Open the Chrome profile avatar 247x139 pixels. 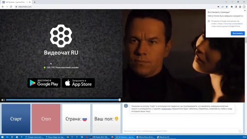[x=240, y=7]
